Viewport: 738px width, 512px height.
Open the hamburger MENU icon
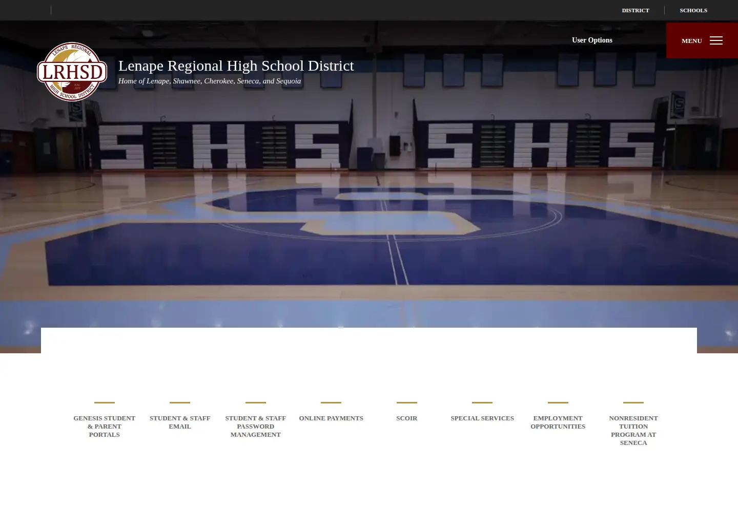click(716, 40)
